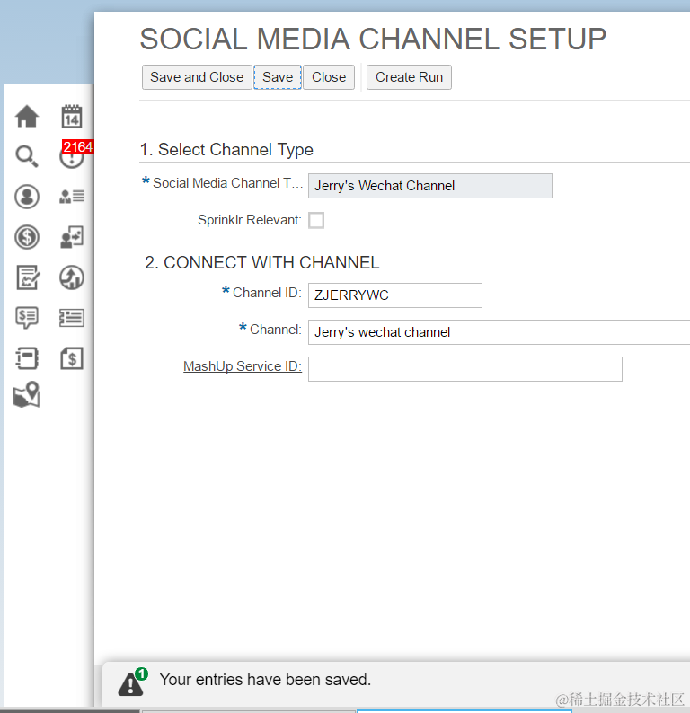Click the '2. CONNECT WITH CHANNEL' heading
Screen dimensions: 690x713
(x=261, y=262)
